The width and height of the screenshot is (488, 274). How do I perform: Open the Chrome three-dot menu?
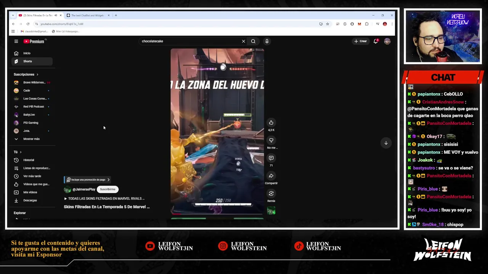392,24
